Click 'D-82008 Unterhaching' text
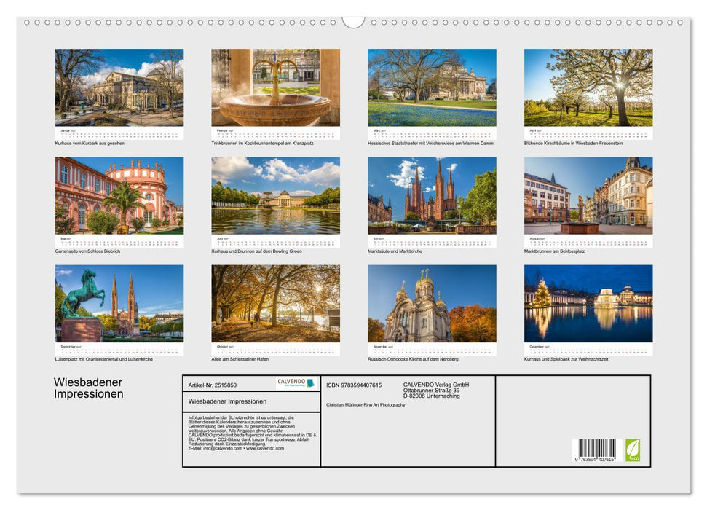The width and height of the screenshot is (707, 510). (x=432, y=396)
